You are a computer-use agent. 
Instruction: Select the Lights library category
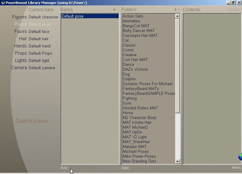coord(21,60)
